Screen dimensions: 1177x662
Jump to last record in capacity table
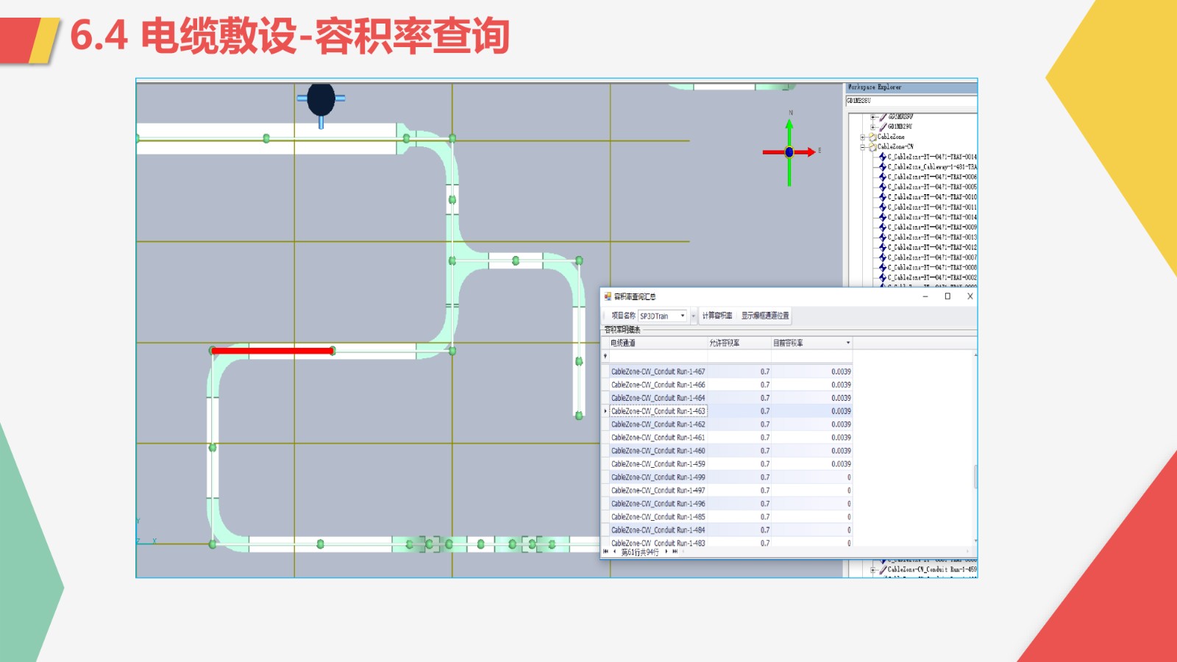coord(675,552)
